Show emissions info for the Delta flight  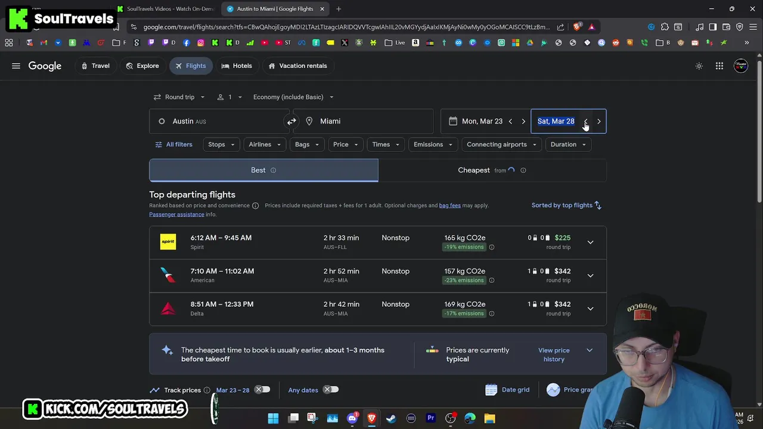pos(491,314)
